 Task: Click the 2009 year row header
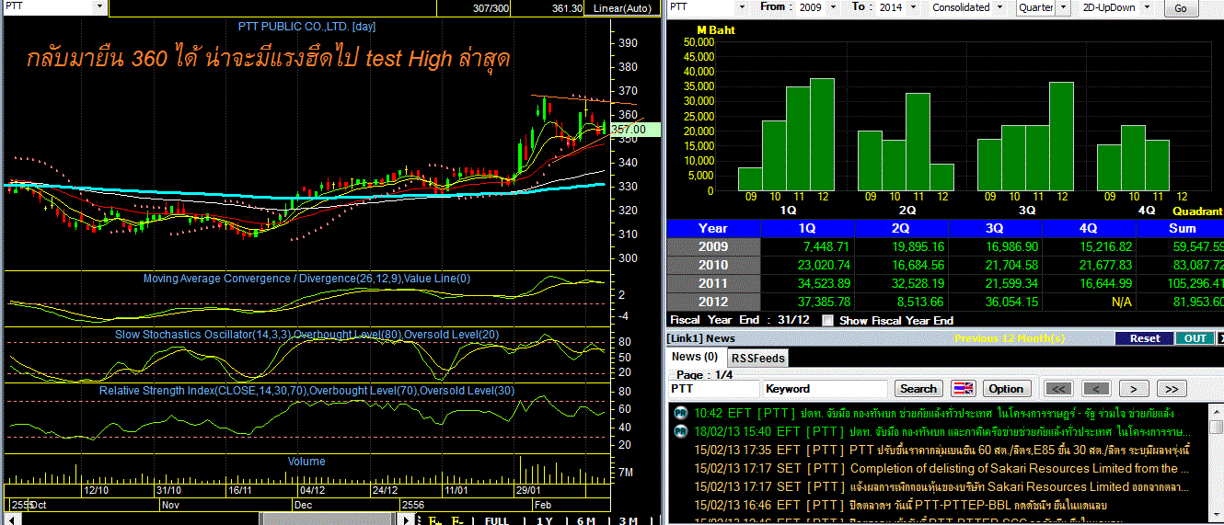click(713, 246)
